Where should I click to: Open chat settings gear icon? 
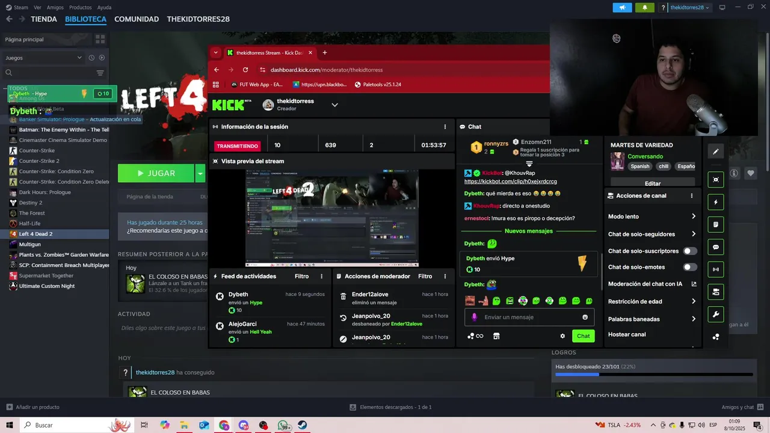coord(562,336)
